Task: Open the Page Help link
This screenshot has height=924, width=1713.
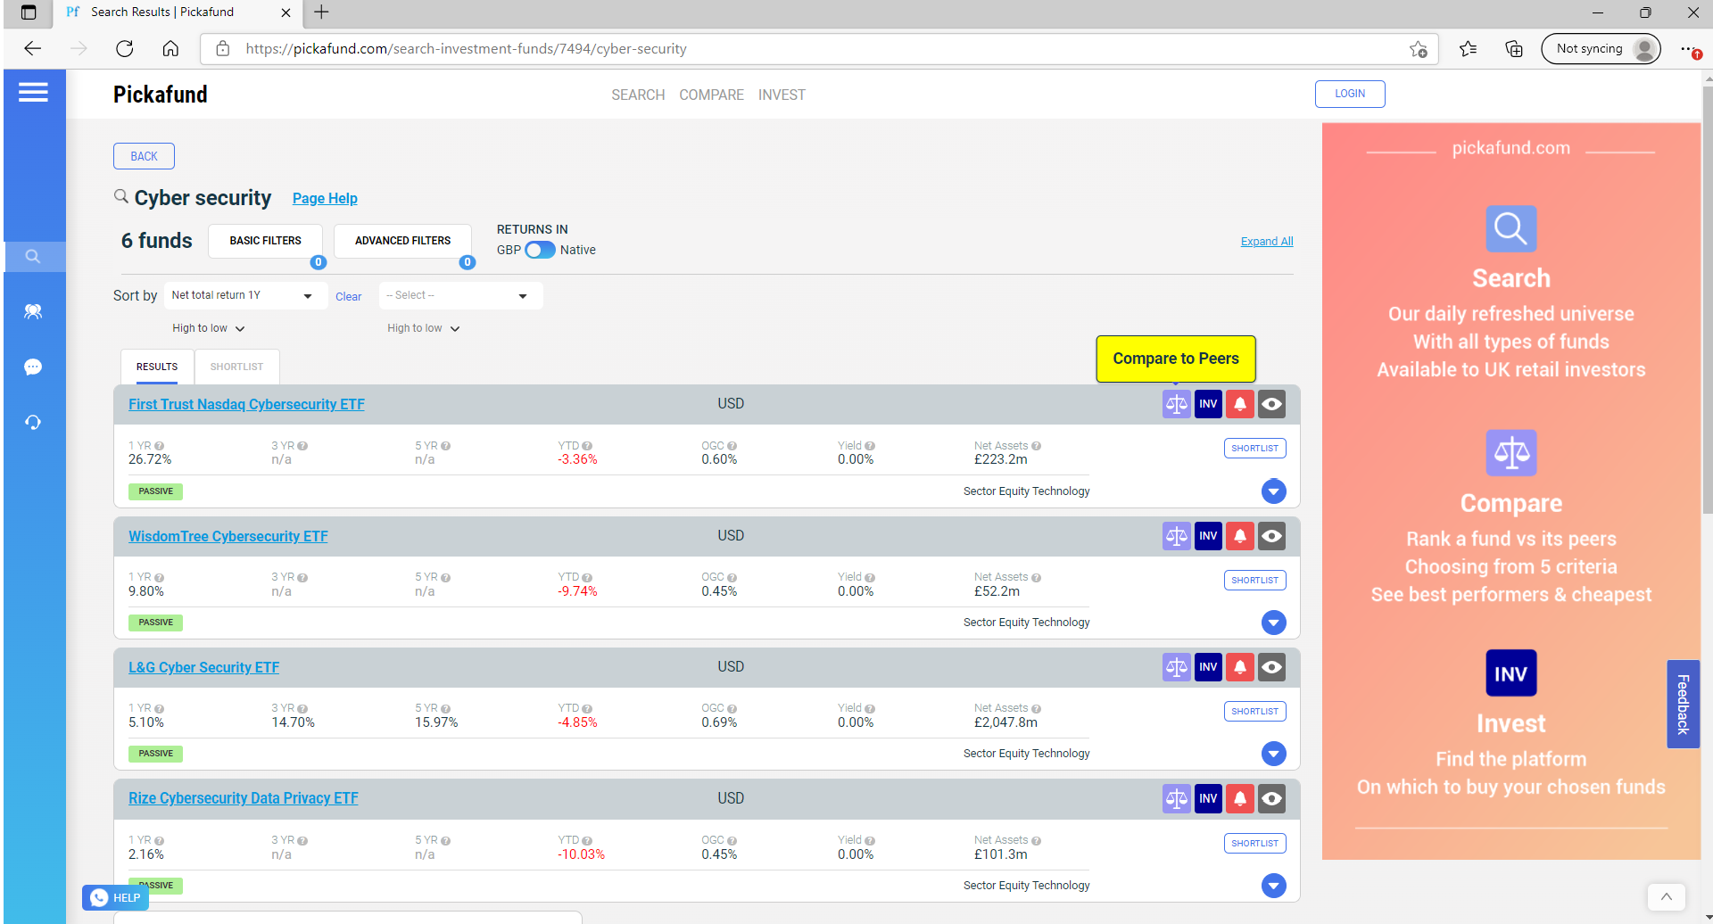Action: [x=325, y=199]
